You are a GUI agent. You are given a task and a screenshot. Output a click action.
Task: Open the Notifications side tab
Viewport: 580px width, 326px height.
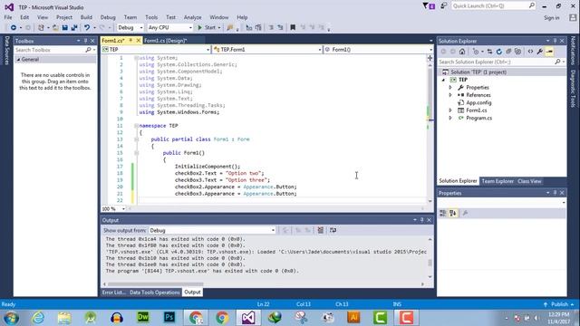(x=573, y=51)
